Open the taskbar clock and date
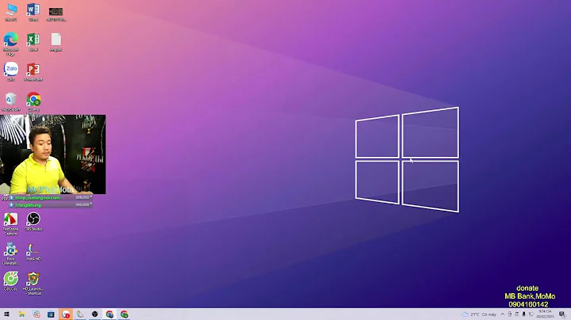The width and height of the screenshot is (571, 320). click(x=545, y=314)
